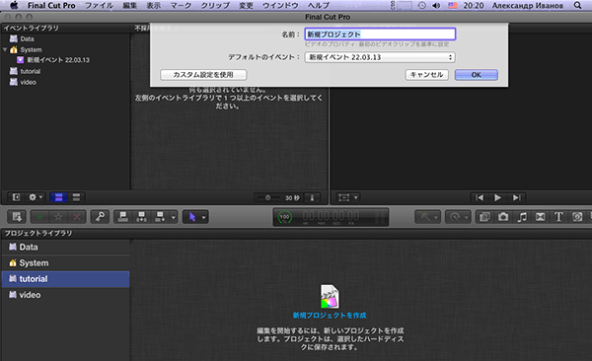
Task: Open the ファイル menu
Action: pyautogui.click(x=99, y=5)
